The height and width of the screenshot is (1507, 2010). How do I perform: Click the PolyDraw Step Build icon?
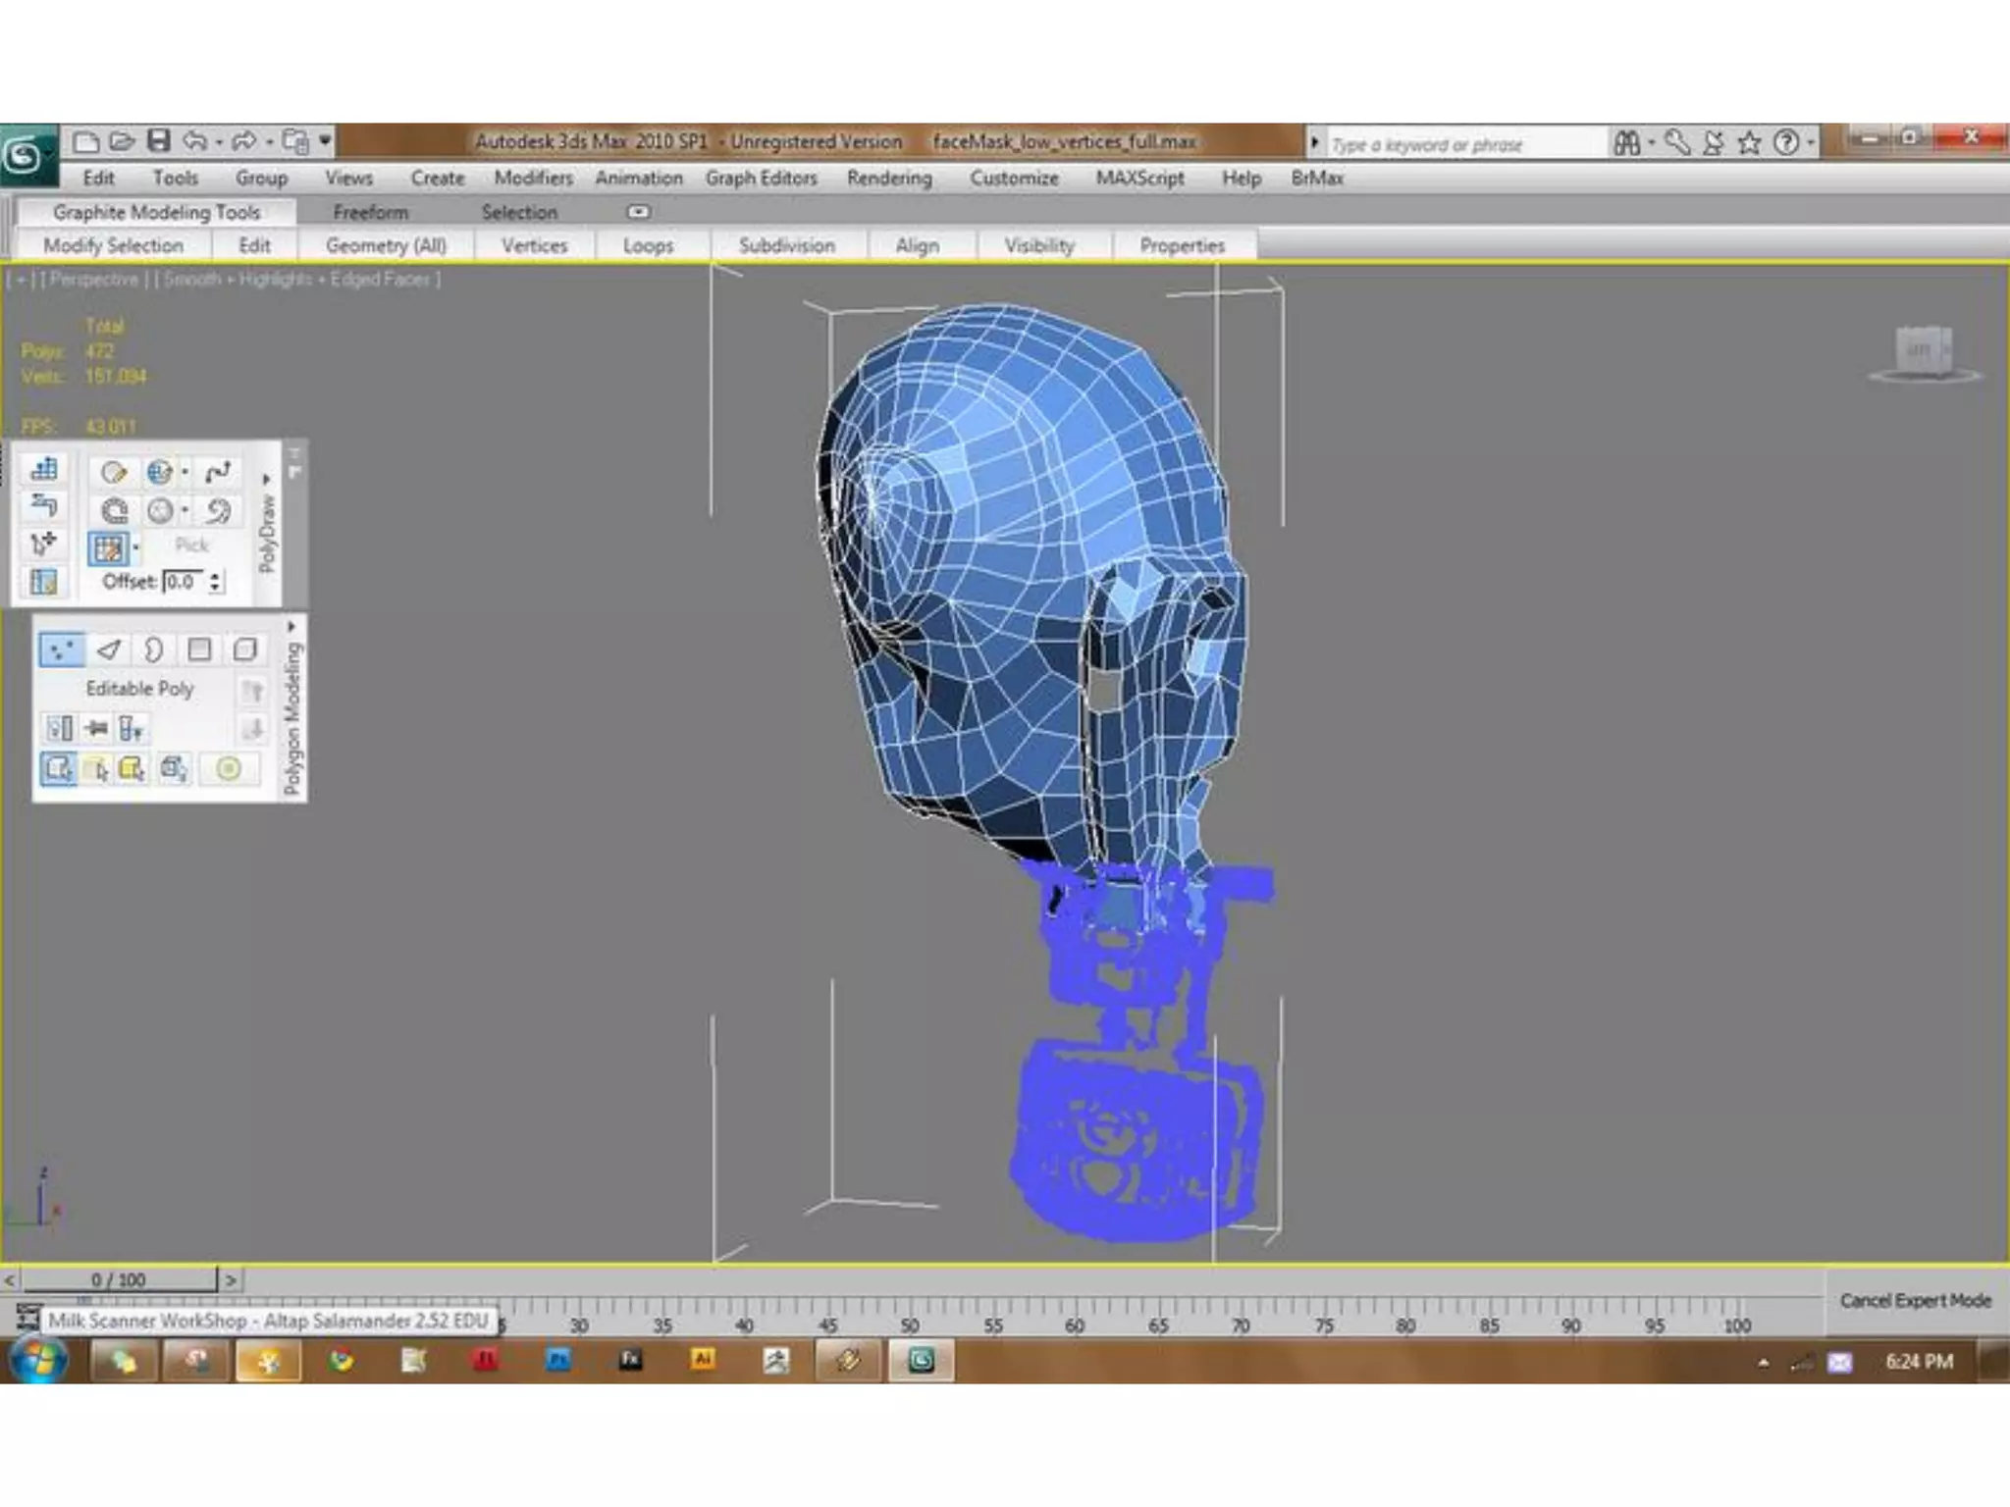tap(44, 469)
